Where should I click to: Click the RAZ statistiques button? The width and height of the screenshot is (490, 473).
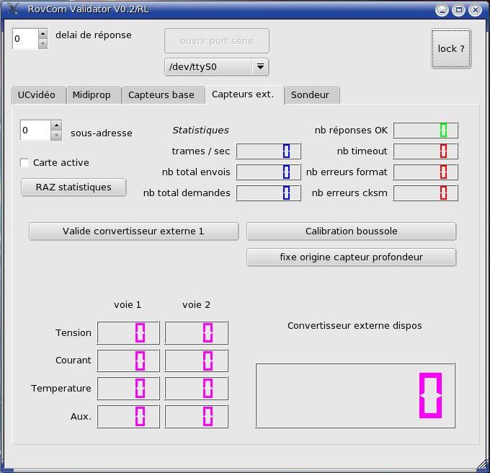pyautogui.click(x=73, y=187)
